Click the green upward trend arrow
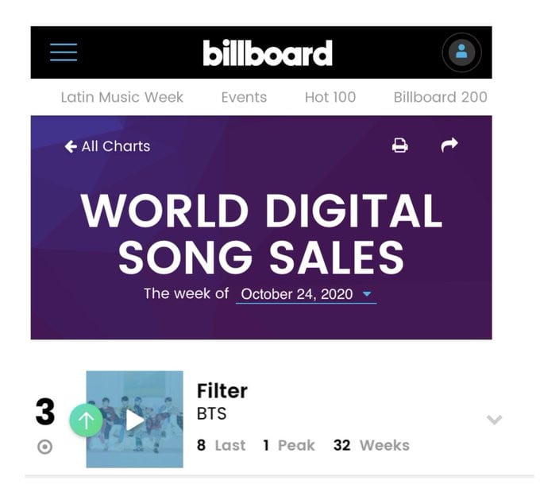This screenshot has width=540, height=504. (86, 420)
